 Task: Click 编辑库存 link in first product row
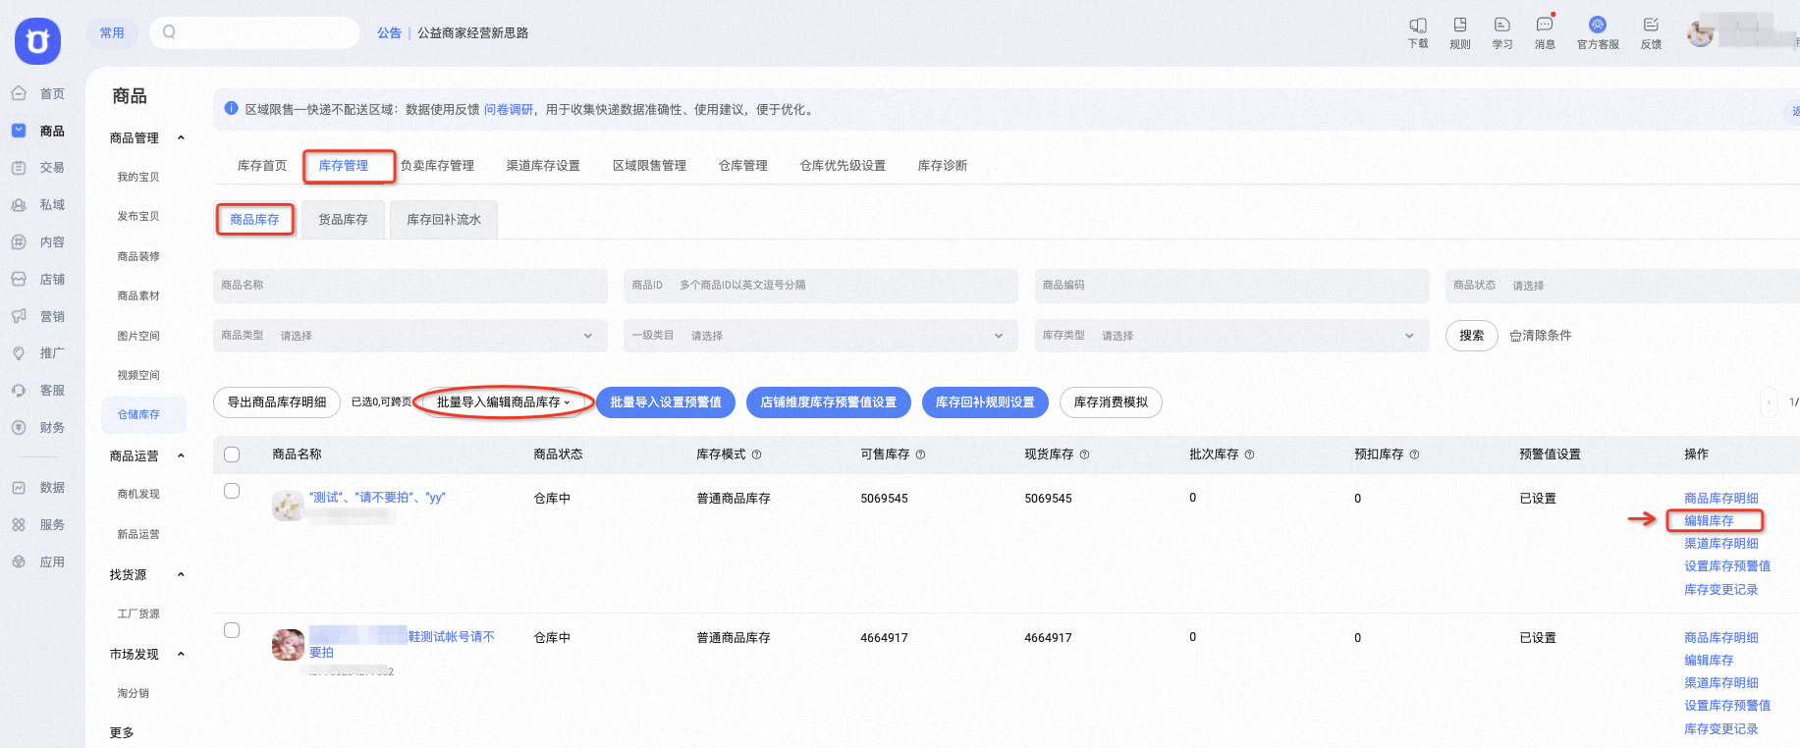[1709, 521]
